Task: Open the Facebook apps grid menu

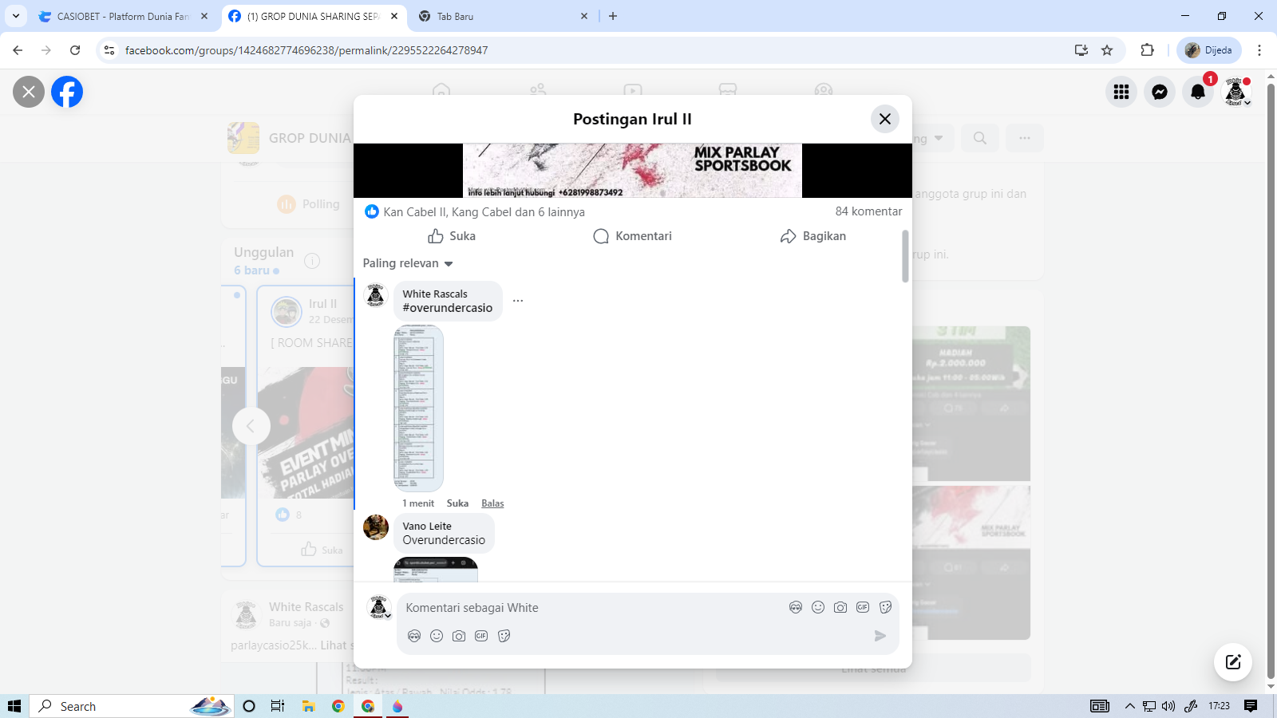Action: (1121, 92)
